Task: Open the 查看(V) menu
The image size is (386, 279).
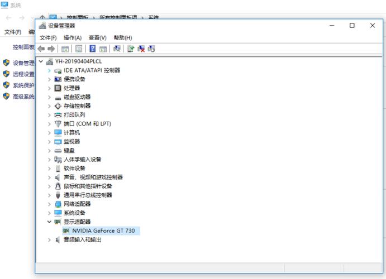Action: coord(98,38)
